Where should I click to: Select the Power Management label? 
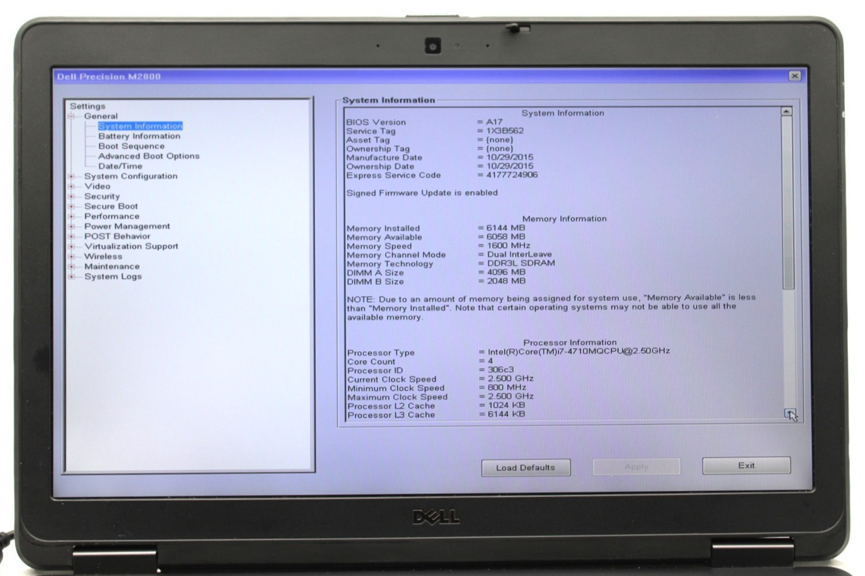coord(127,226)
